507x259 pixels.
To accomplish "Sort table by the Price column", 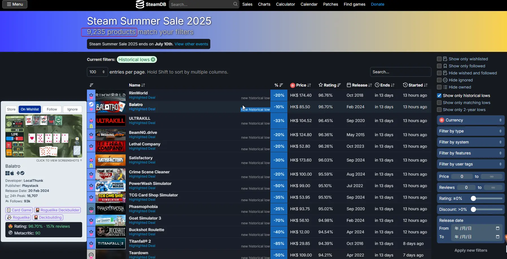I will (x=301, y=85).
